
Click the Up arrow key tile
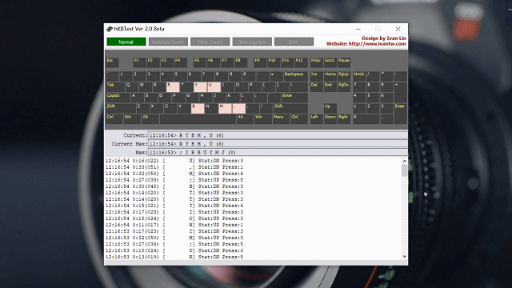tap(330, 109)
